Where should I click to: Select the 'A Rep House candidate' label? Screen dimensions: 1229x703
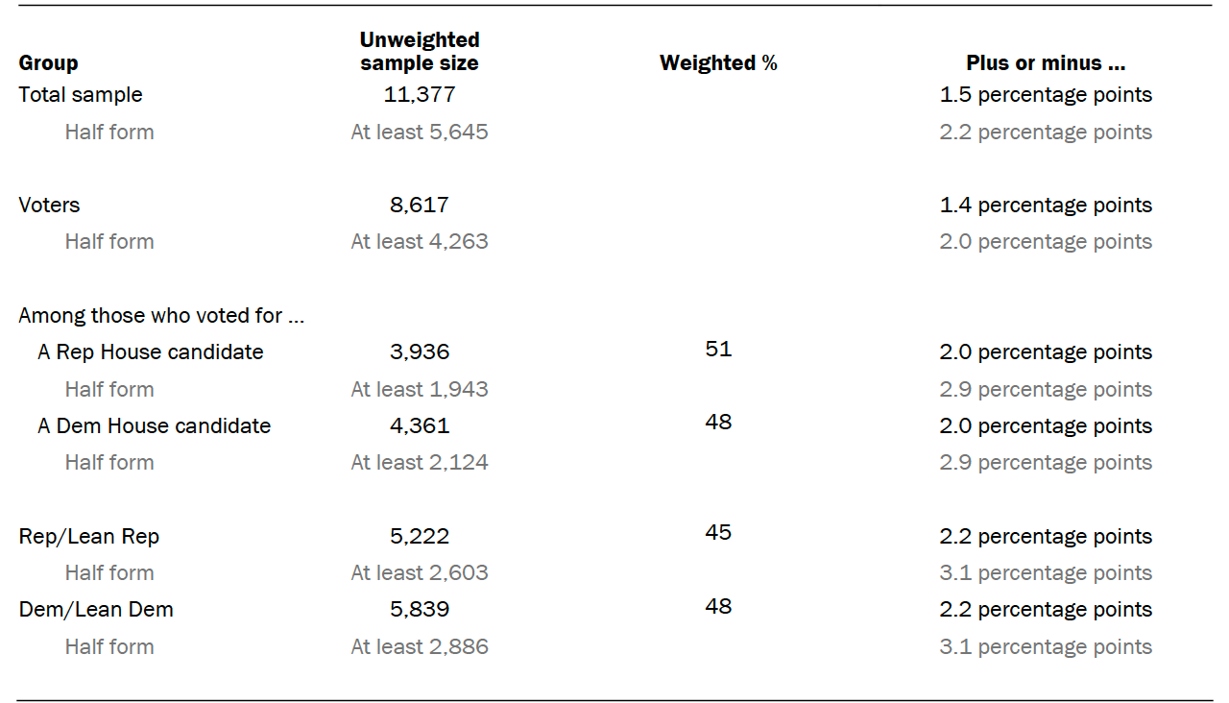(x=150, y=352)
